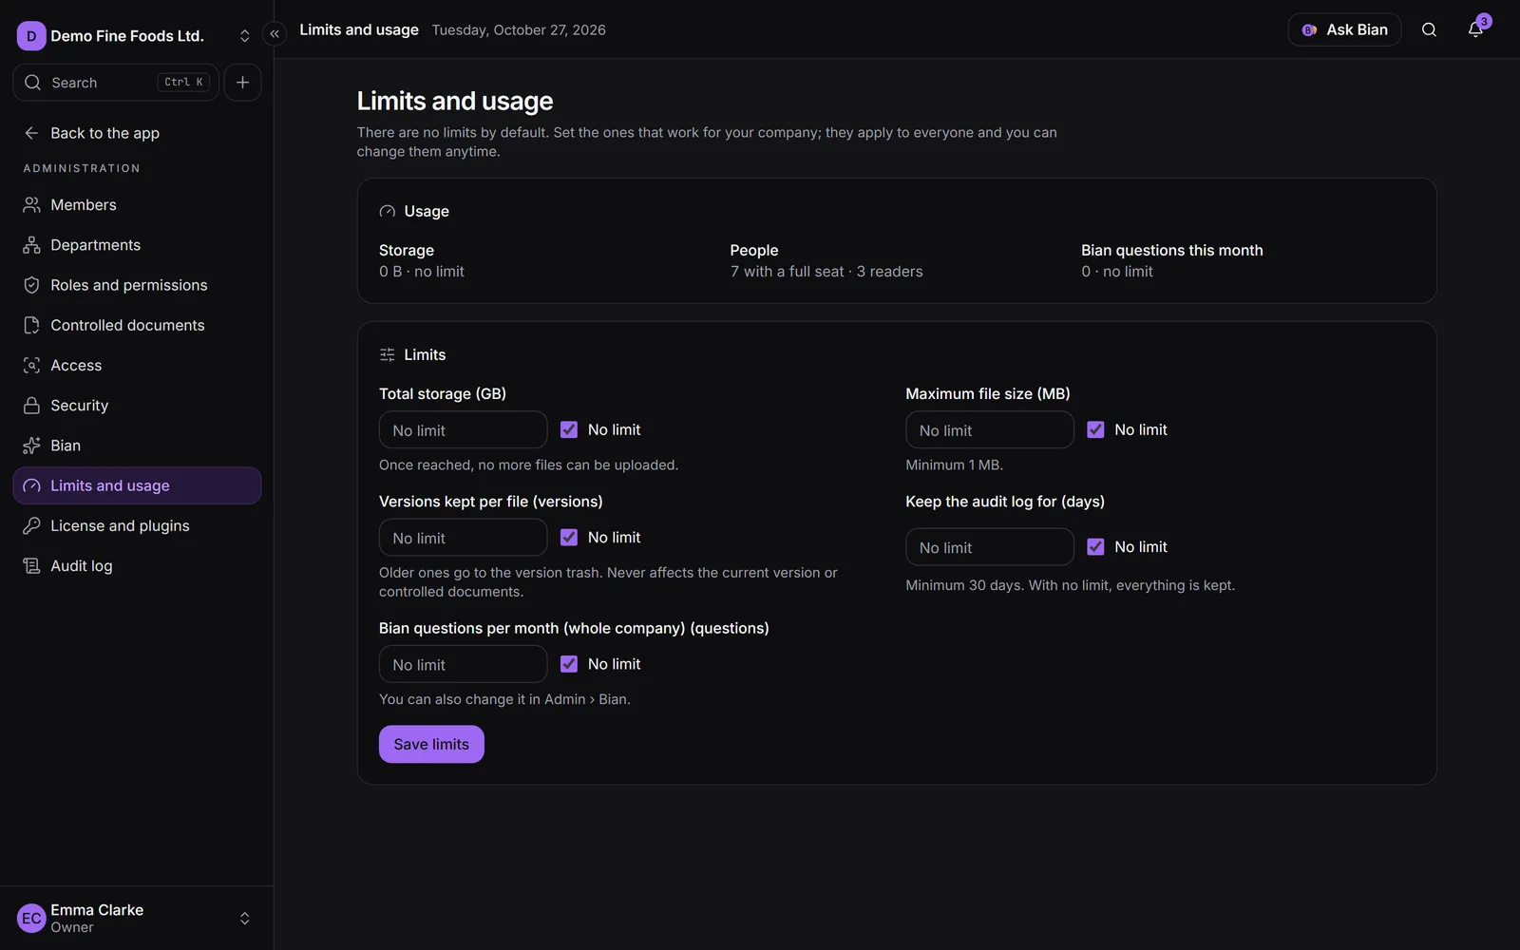Uncheck No limit for Total storage
Viewport: 1520px width, 950px height.
pyautogui.click(x=569, y=429)
